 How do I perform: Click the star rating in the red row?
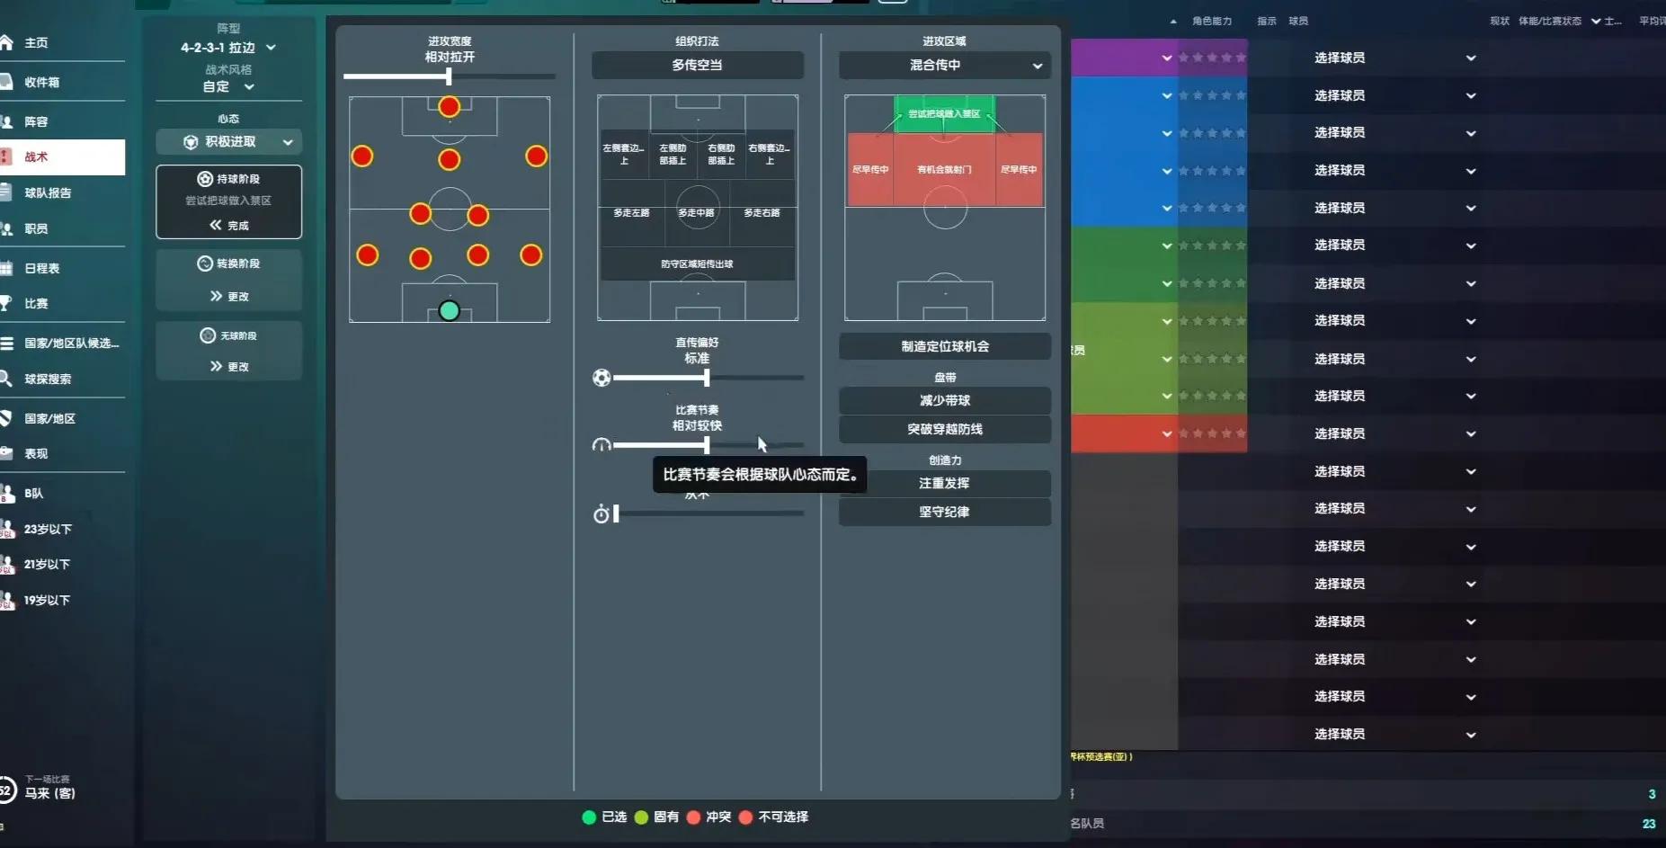(x=1212, y=433)
